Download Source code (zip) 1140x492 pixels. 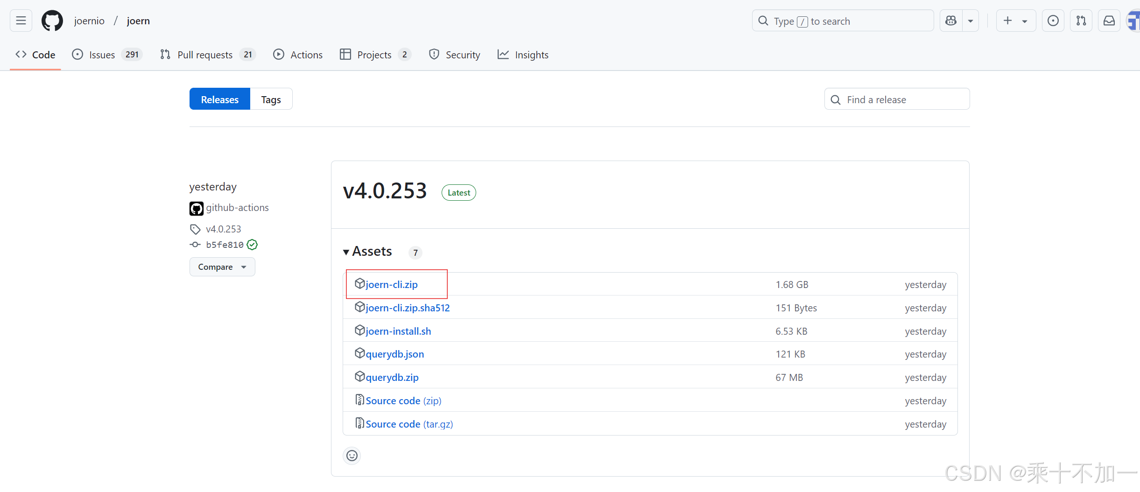coord(403,401)
